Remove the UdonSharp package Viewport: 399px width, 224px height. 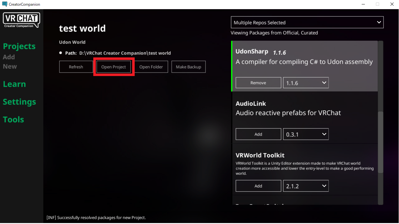coord(258,83)
